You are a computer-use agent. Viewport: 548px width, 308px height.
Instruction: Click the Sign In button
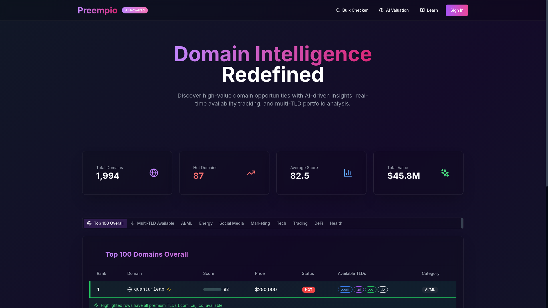[x=457, y=10]
